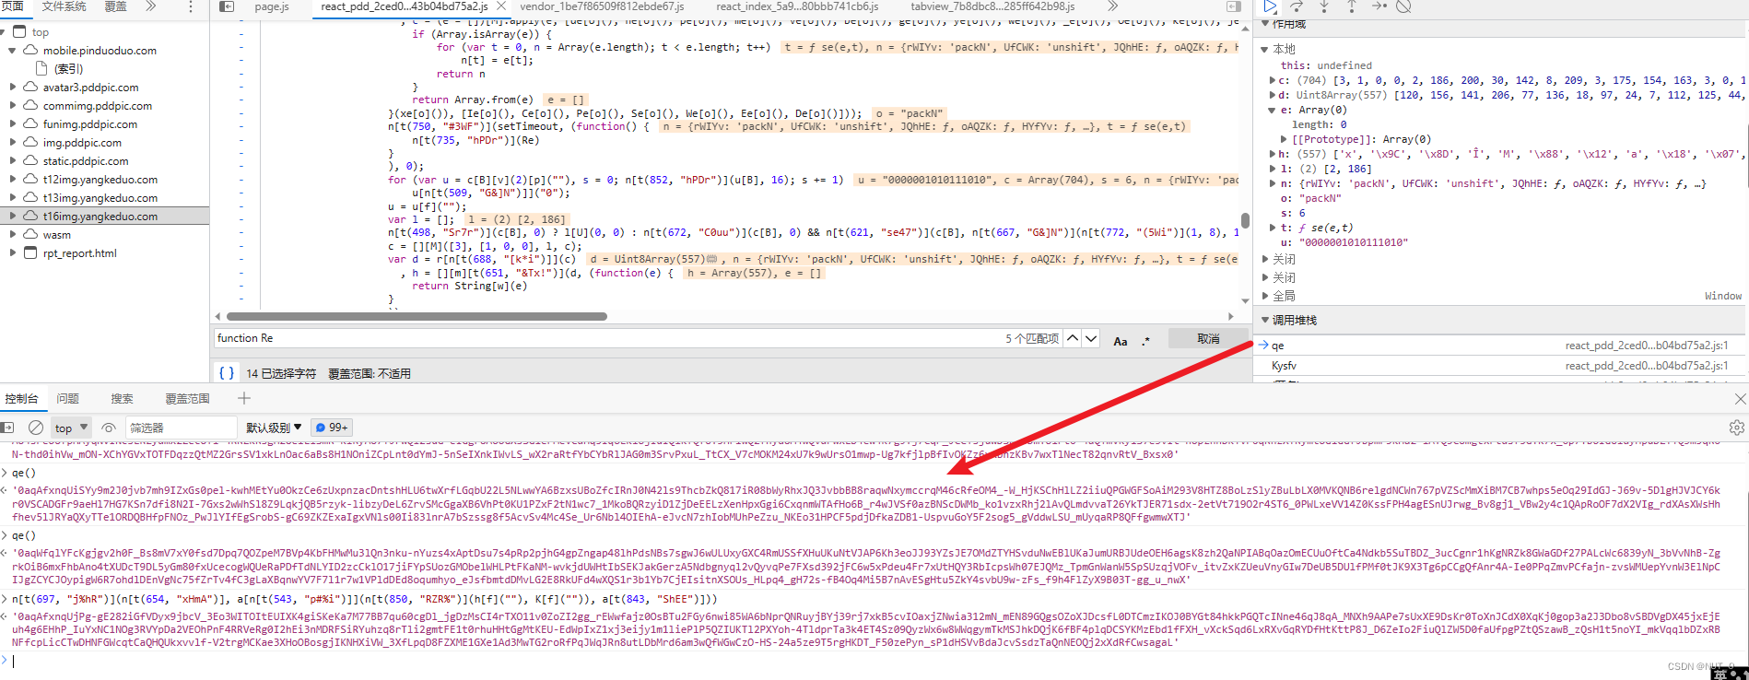Cancel the in-file search

point(1208,338)
